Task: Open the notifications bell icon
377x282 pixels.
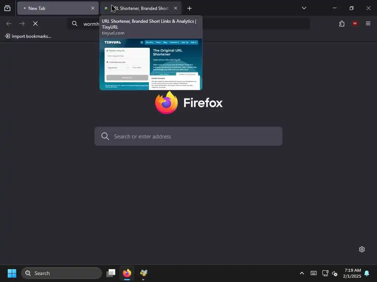Action: tap(367, 273)
